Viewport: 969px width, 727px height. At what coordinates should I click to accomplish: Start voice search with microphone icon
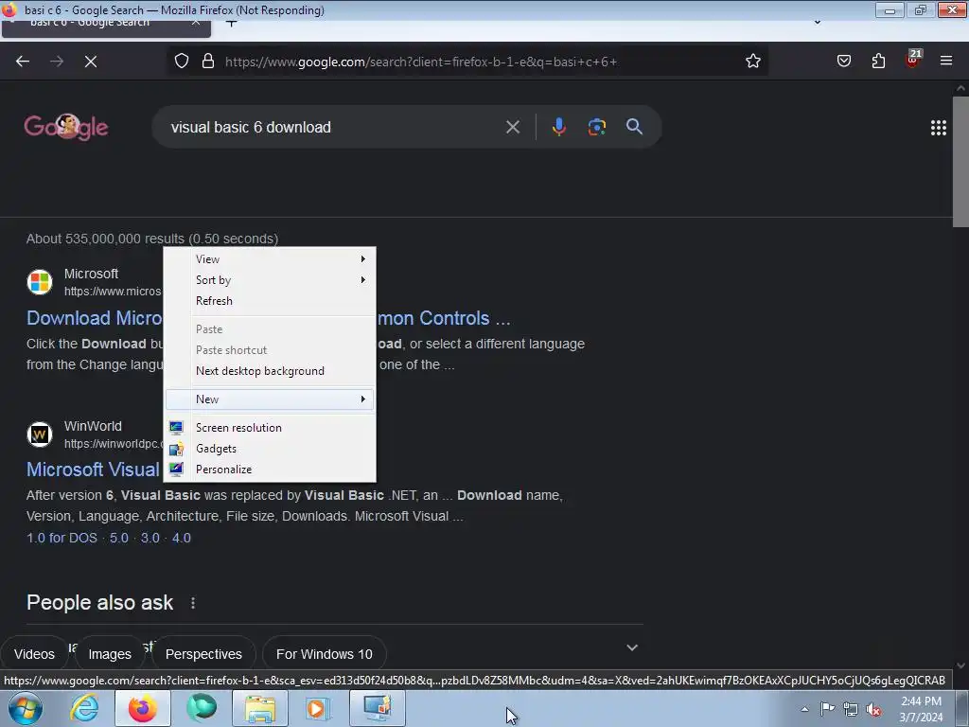(x=558, y=128)
